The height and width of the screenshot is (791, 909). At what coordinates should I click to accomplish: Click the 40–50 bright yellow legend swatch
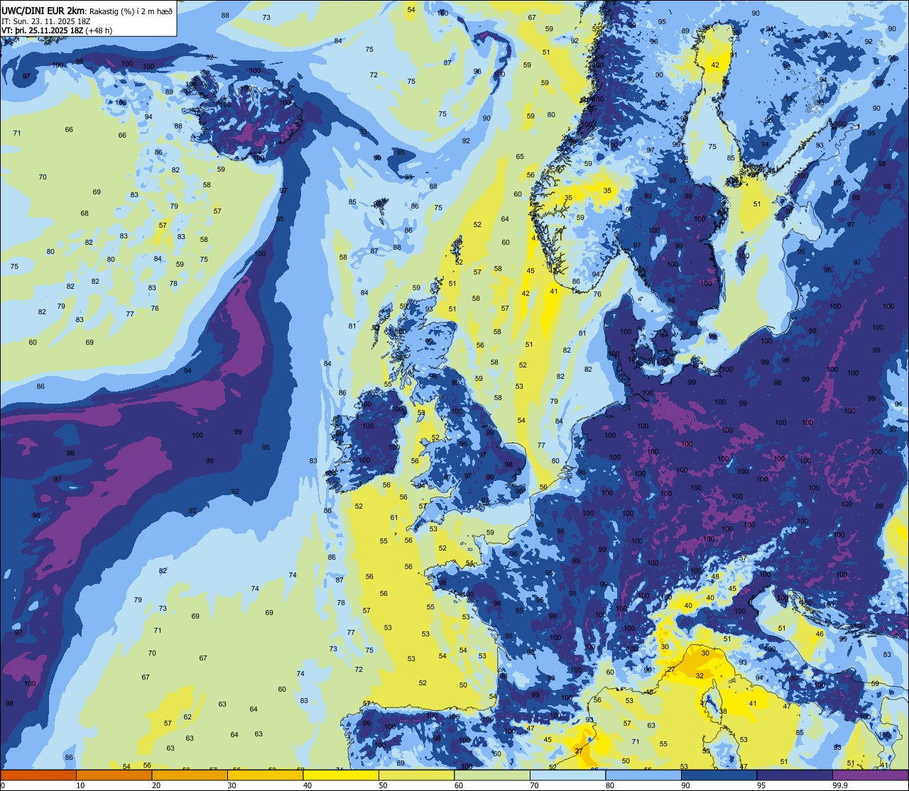click(x=341, y=775)
